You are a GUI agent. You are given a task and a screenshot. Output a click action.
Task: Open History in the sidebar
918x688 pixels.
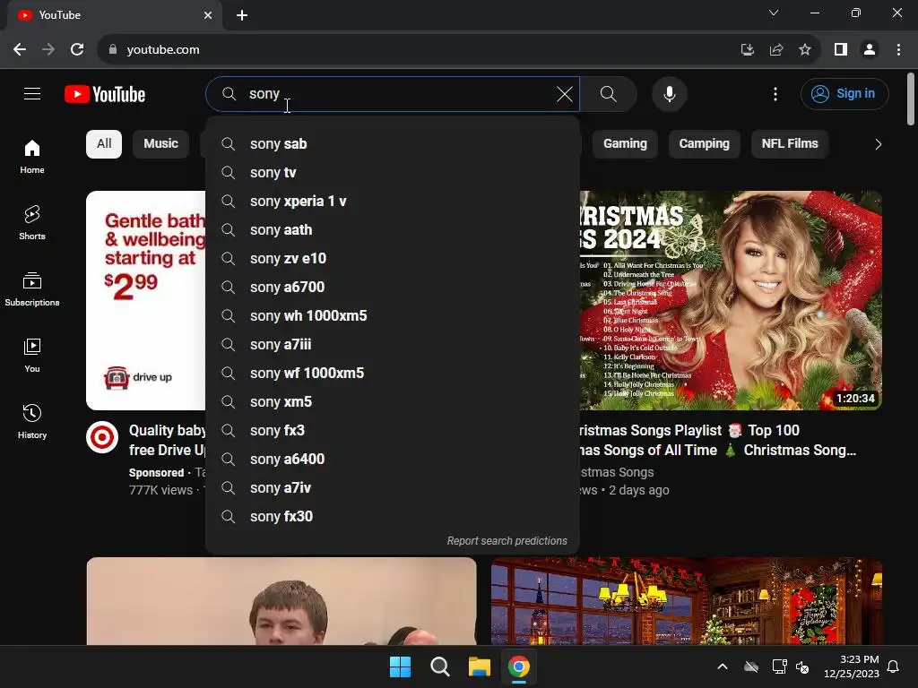point(32,421)
